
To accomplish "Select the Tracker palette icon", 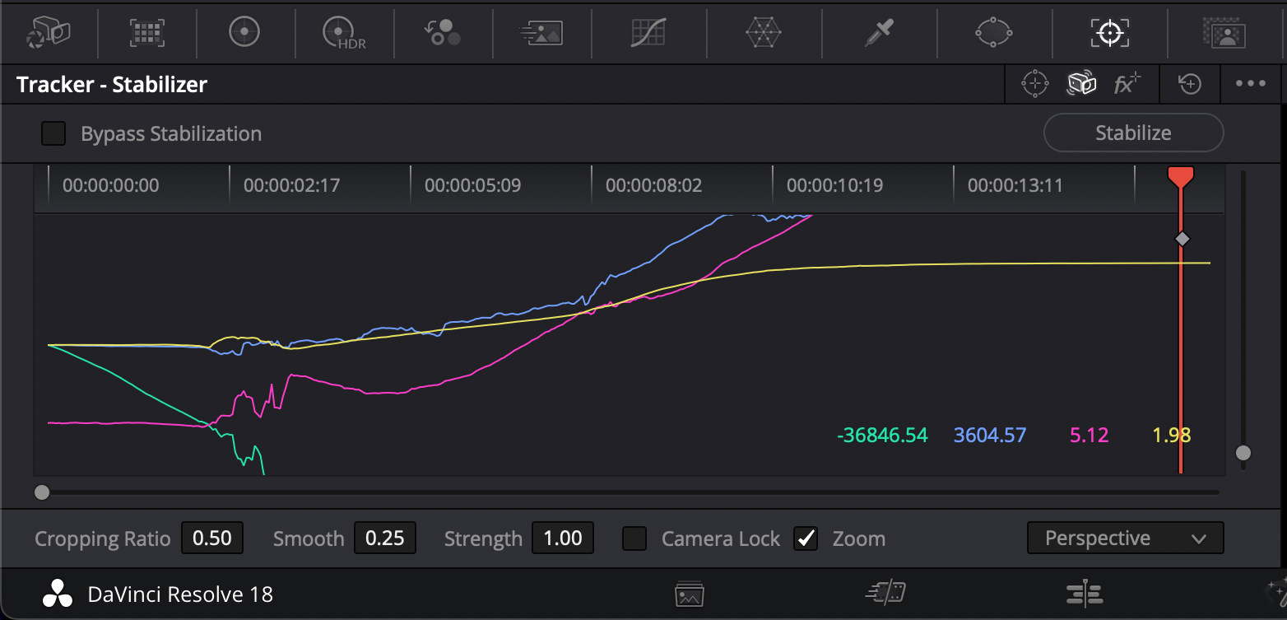I will [x=1110, y=33].
